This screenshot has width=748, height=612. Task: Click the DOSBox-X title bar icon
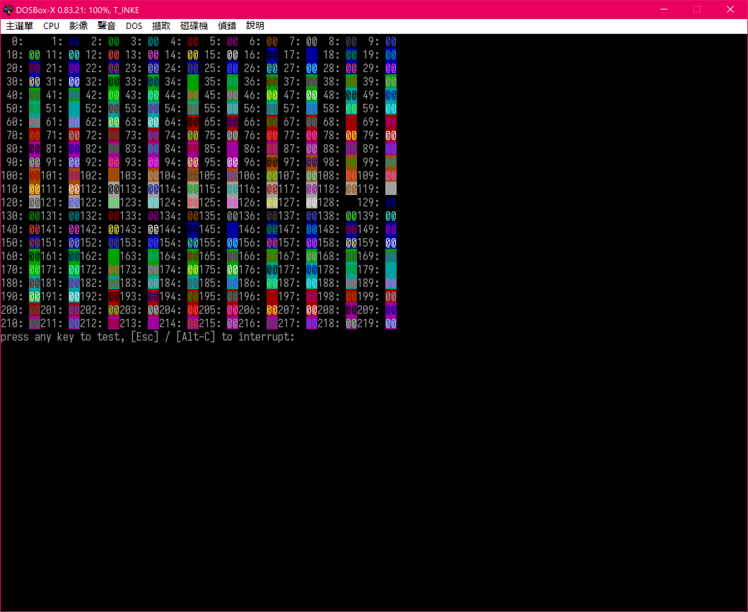click(x=8, y=10)
